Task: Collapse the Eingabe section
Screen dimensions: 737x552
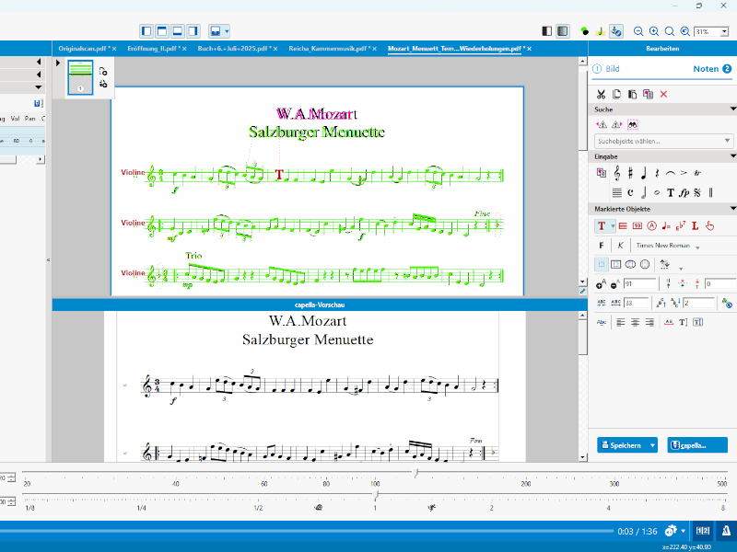Action: 732,156
